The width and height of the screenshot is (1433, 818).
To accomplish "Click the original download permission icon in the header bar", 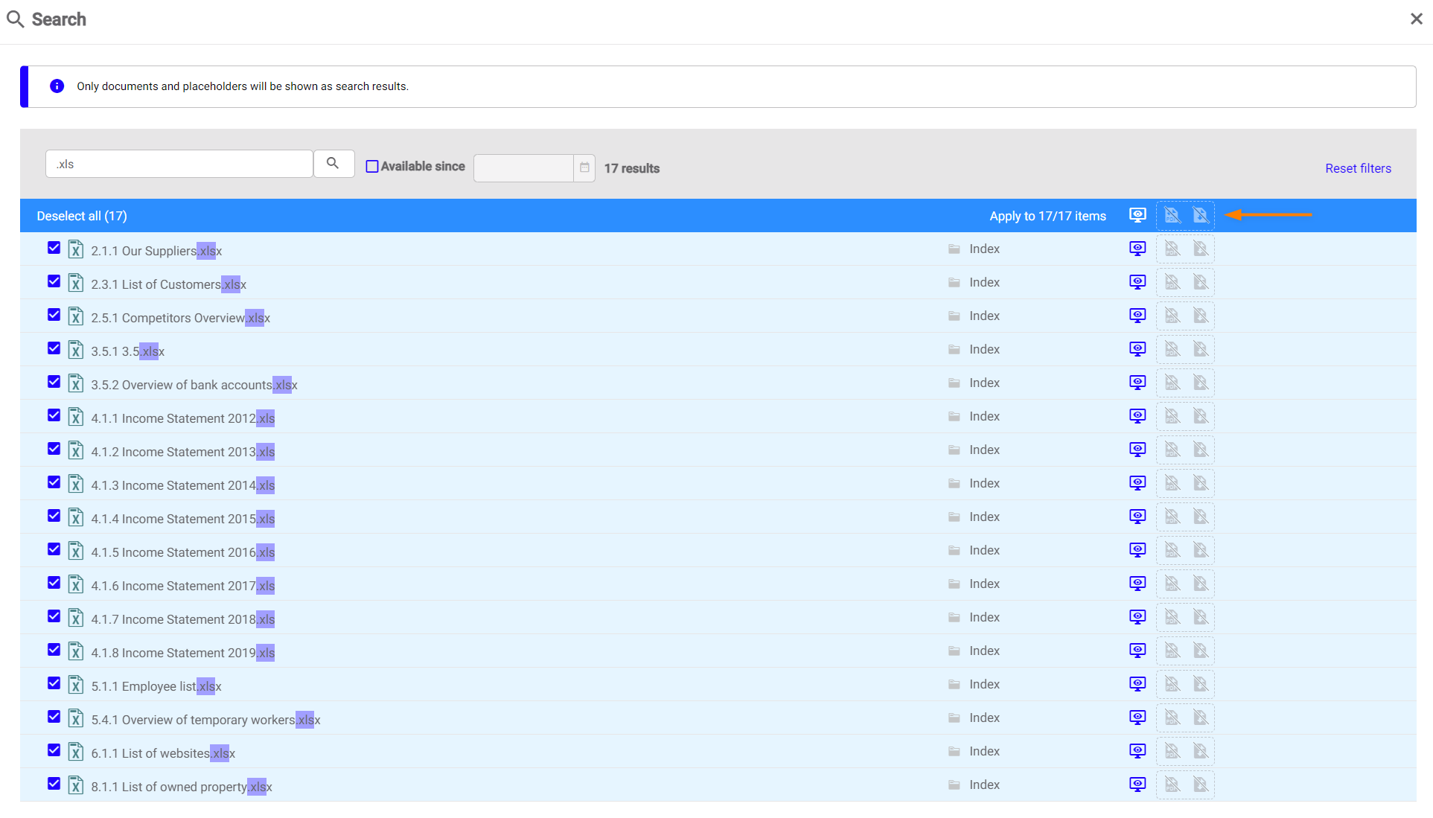I will (1200, 215).
